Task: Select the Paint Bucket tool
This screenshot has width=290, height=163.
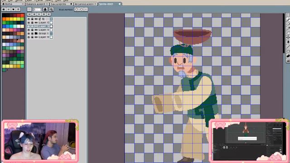Action: click(288, 42)
